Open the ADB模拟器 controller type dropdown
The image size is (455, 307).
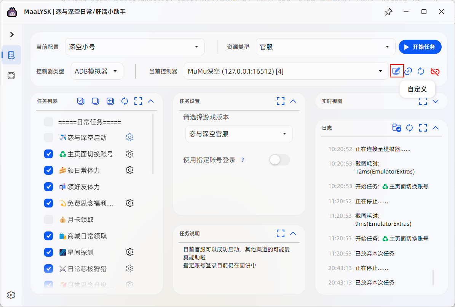(97, 71)
